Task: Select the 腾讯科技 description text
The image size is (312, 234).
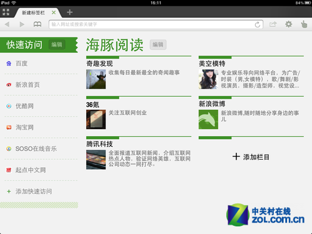Action: [150, 158]
